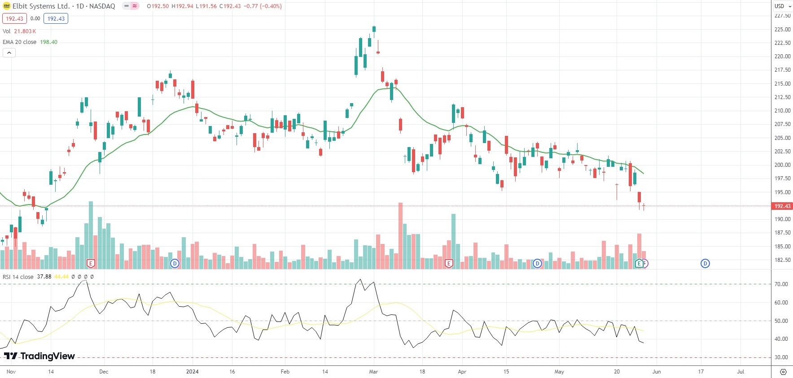Click the blue dividend marker near late April
Screen dimensions: 793x378
click(x=537, y=264)
